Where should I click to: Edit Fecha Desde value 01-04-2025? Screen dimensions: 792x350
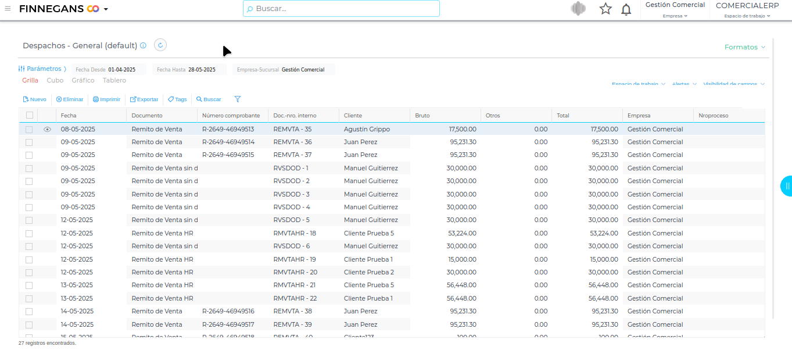tap(122, 70)
